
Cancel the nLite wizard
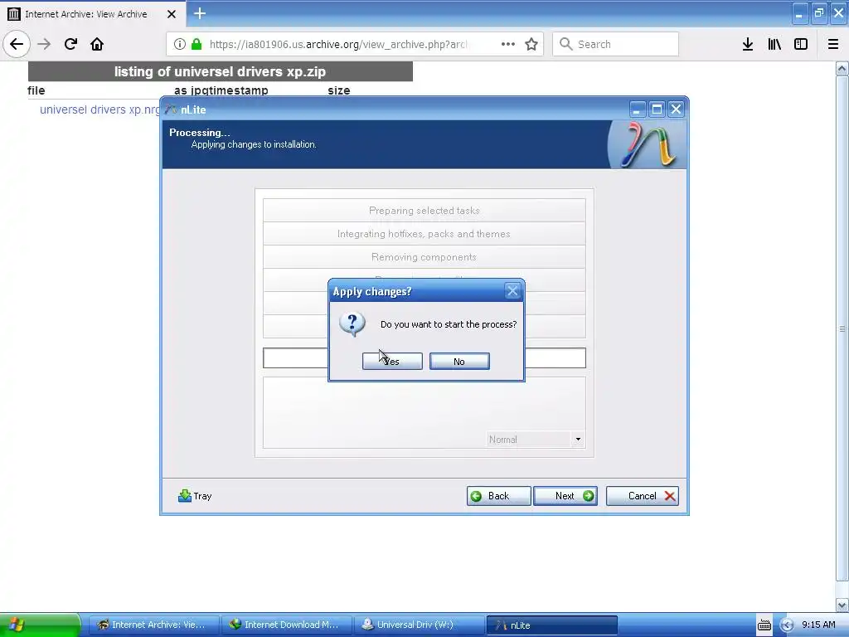pos(643,496)
